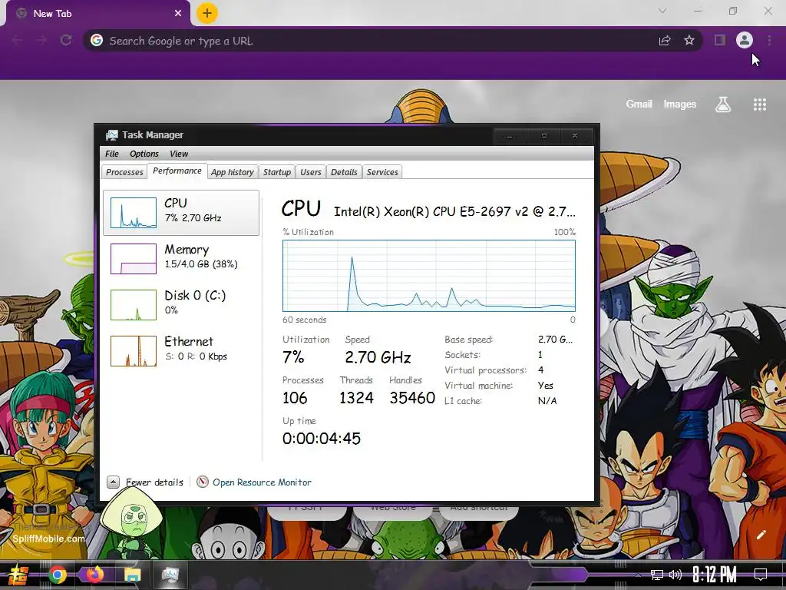Open the Chrome side panel icon
The image size is (786, 590).
click(720, 40)
